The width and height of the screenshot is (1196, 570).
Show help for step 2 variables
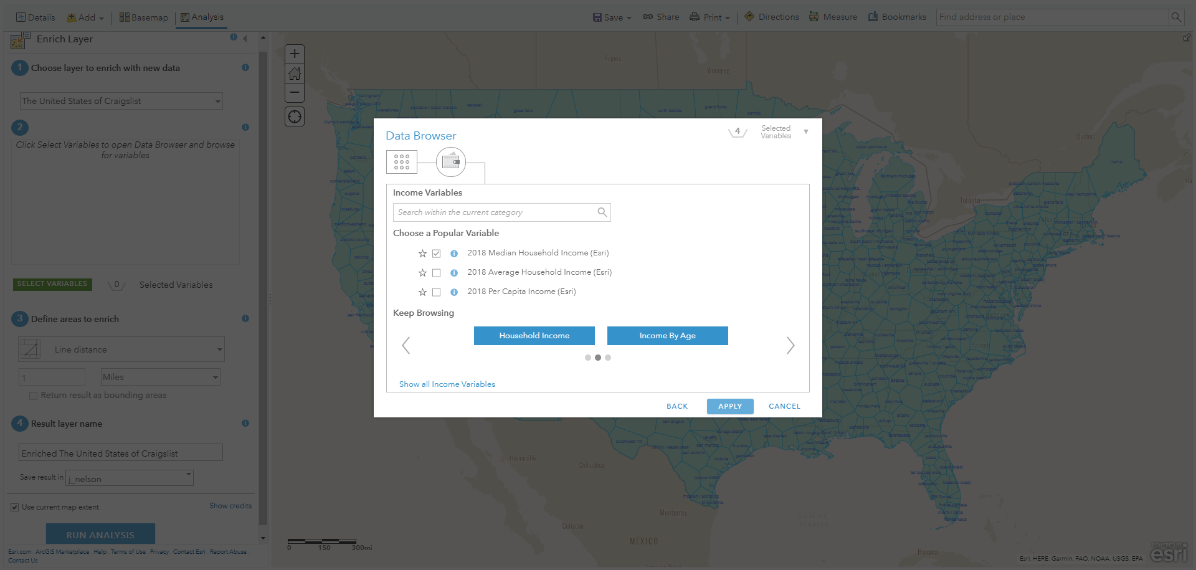tap(245, 127)
